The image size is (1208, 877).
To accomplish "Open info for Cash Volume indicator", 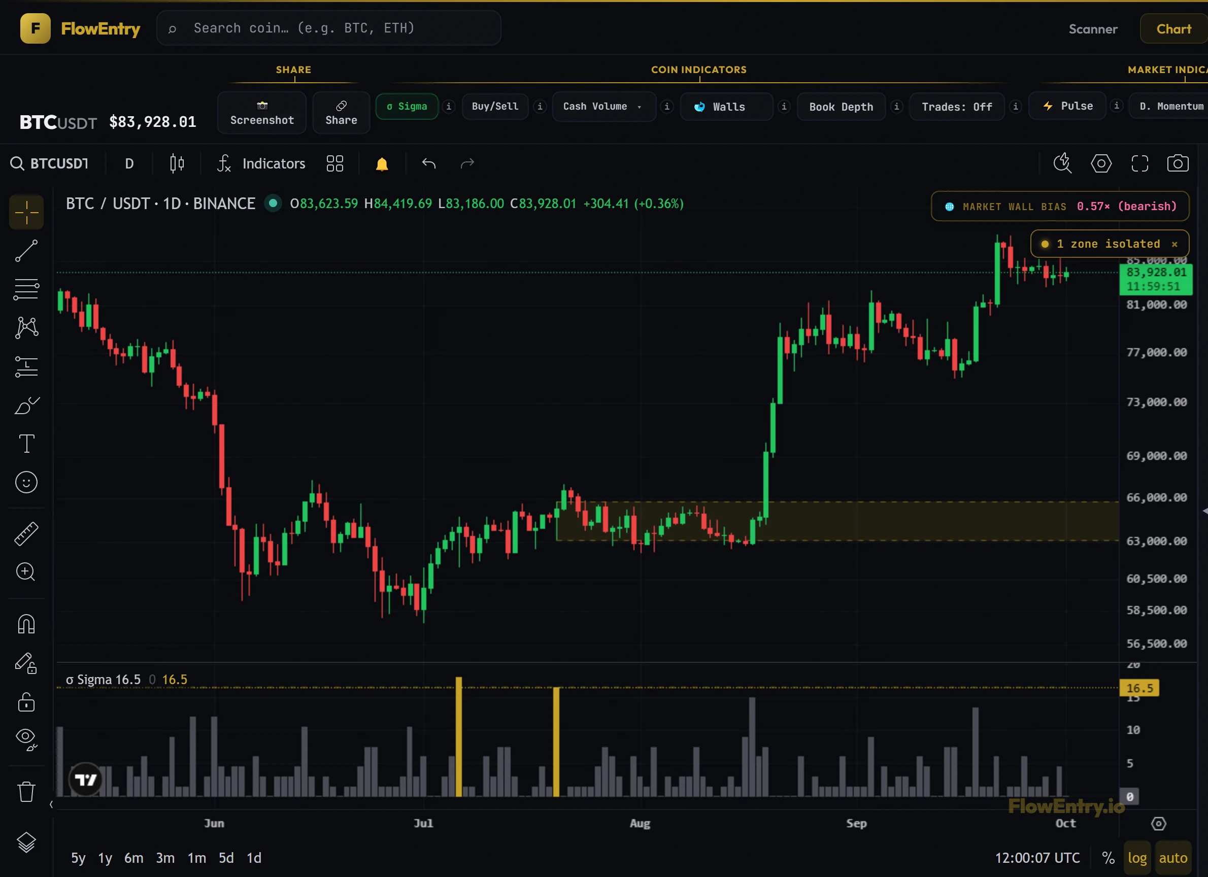I will (x=667, y=107).
